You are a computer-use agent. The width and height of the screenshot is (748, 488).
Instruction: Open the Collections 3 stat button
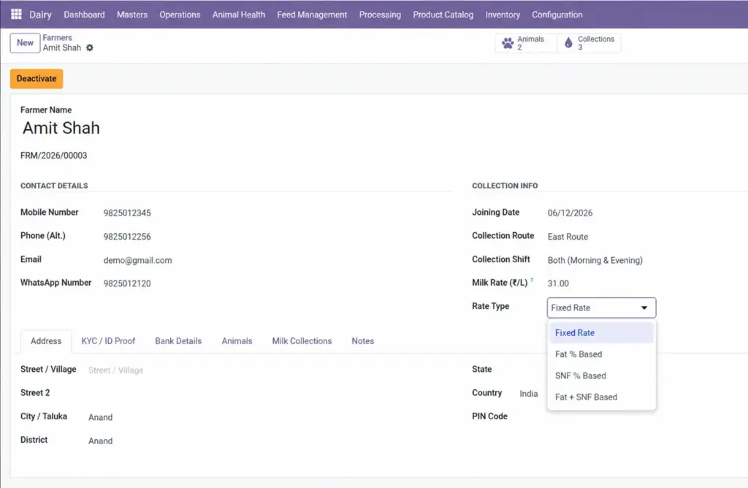pos(589,43)
